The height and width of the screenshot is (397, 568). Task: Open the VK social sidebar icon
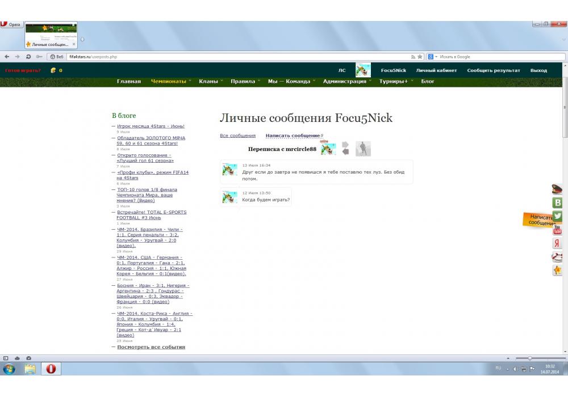point(558,202)
